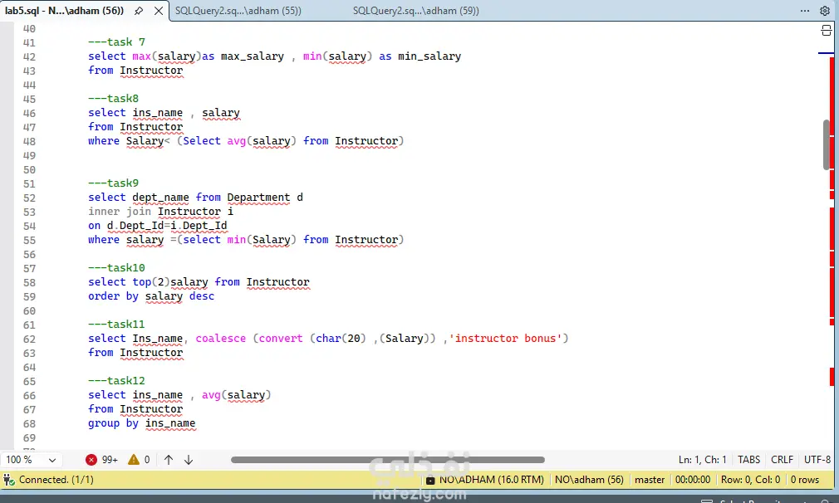This screenshot has height=503, width=839.
Task: Click line number 50 in the gutter
Action: click(x=29, y=170)
